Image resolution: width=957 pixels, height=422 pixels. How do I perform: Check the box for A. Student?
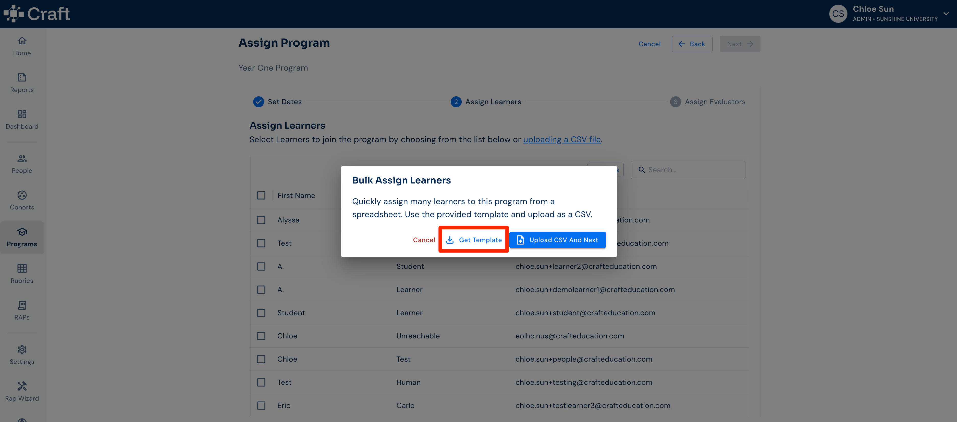[x=261, y=266]
